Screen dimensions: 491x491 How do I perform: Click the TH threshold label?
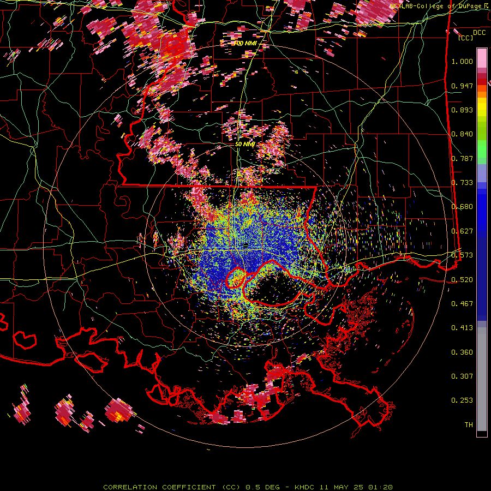(x=469, y=425)
